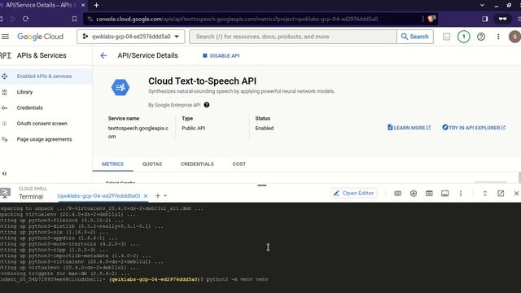
Task: Select Enabled APIs & services in sidebar
Action: click(46, 76)
